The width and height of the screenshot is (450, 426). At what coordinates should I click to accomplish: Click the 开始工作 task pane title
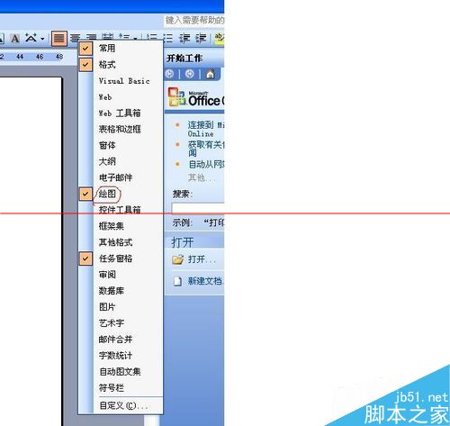point(184,58)
